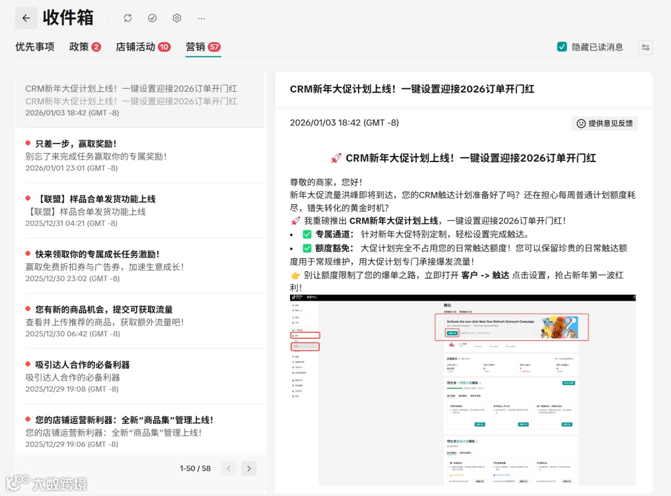Click the message timestamp 2026/01/03 18:42 in the detail pane
The image size is (671, 496).
pyautogui.click(x=344, y=123)
